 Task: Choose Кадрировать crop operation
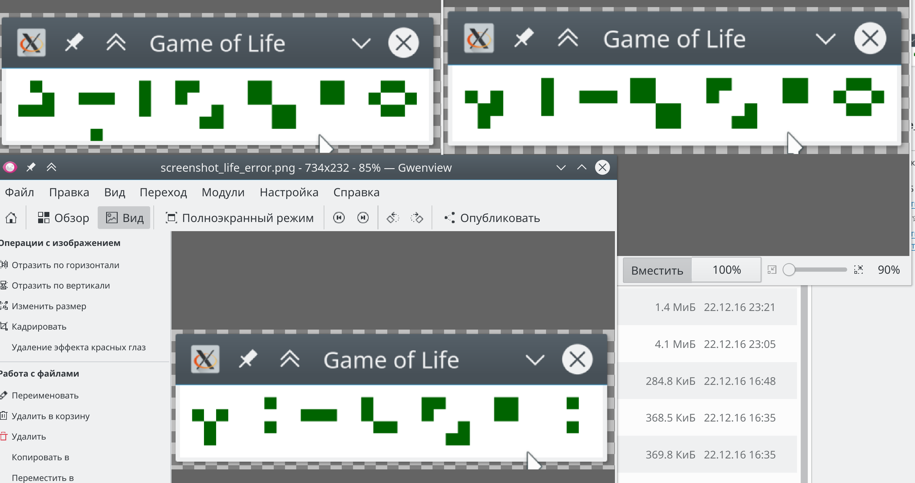click(34, 326)
